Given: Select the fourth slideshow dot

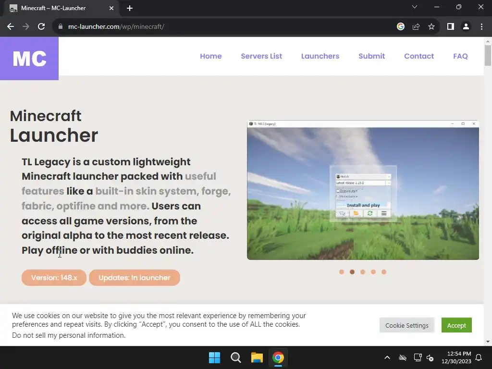Looking at the screenshot, I should point(373,272).
